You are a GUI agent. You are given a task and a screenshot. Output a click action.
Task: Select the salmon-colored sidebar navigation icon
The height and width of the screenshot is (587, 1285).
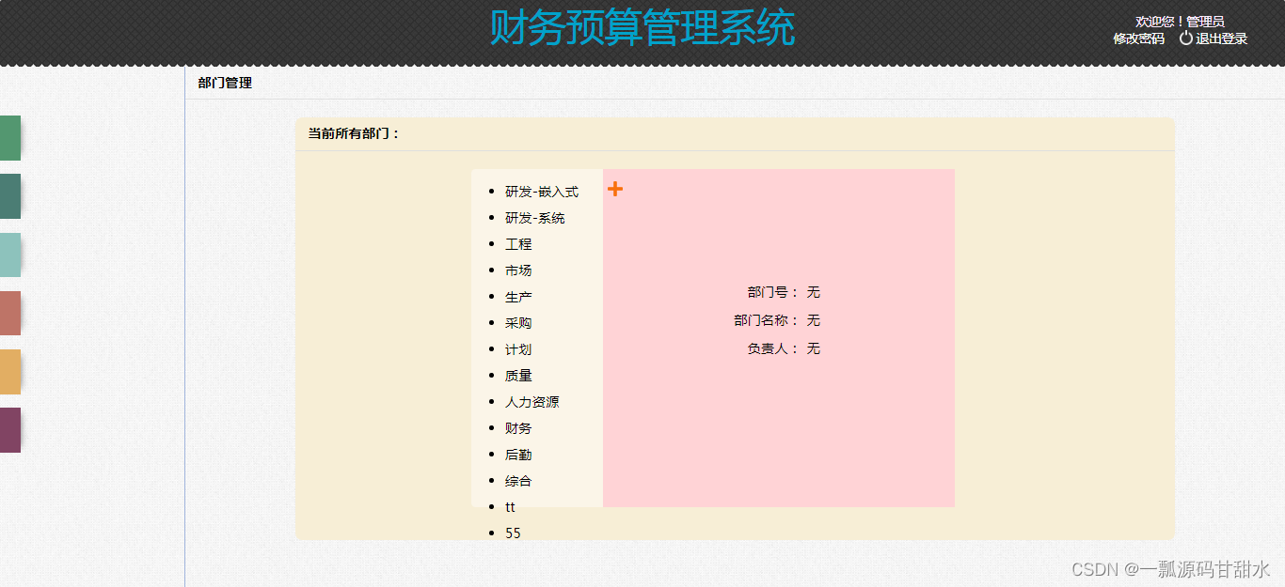click(x=9, y=313)
